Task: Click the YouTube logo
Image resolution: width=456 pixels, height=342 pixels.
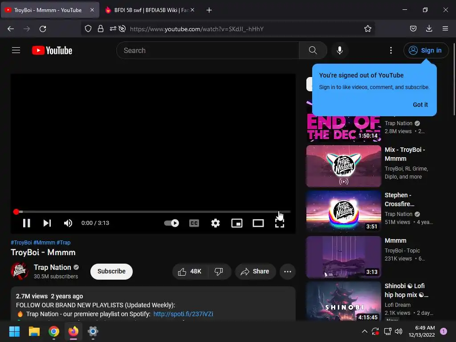Action: [x=52, y=50]
